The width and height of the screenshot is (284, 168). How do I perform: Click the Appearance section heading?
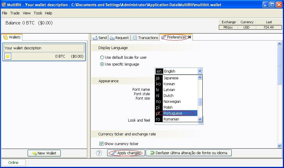pyautogui.click(x=108, y=81)
